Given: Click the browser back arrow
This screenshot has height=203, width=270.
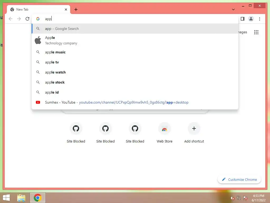Looking at the screenshot, I should 11,19.
